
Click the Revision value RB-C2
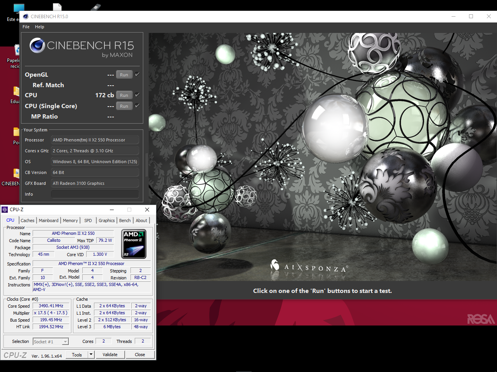[140, 277]
